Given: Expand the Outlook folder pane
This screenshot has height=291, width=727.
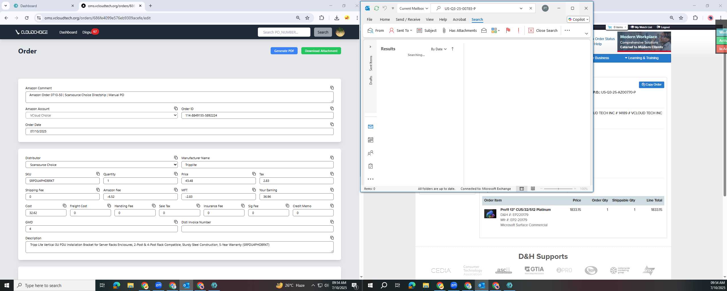Looking at the screenshot, I should (370, 47).
